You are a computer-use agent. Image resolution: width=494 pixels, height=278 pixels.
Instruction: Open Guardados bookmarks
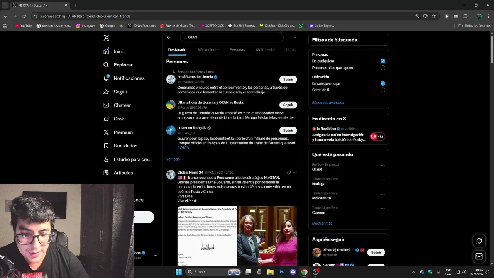point(120,146)
